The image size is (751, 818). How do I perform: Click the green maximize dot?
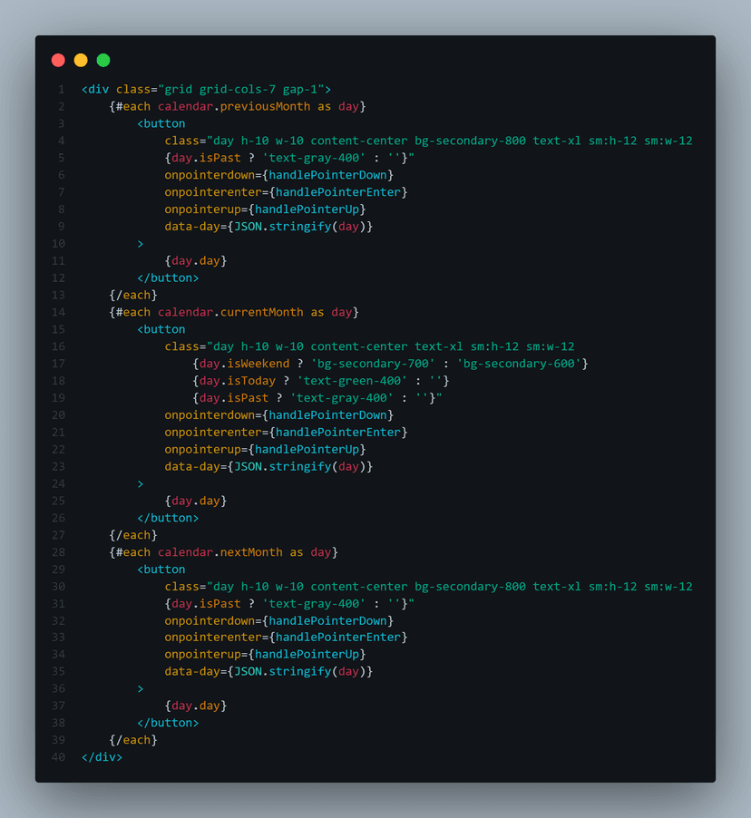tap(103, 60)
